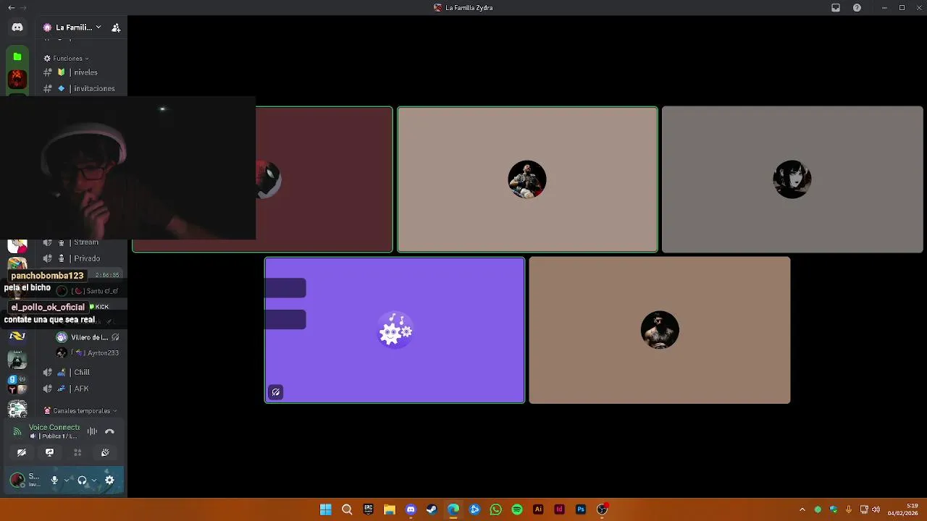Toggle camera-off icon on purple bot tile

(276, 392)
